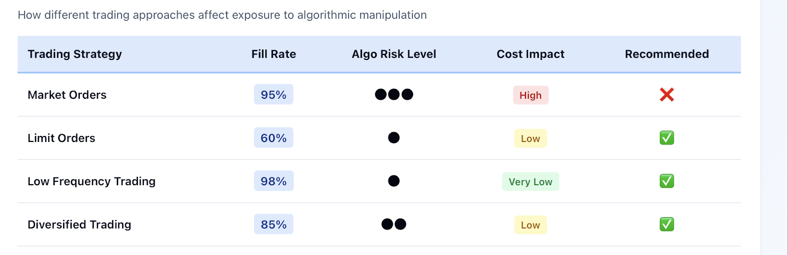The height and width of the screenshot is (255, 788).
Task: Select the Diversified Trading row label
Action: pyautogui.click(x=79, y=225)
